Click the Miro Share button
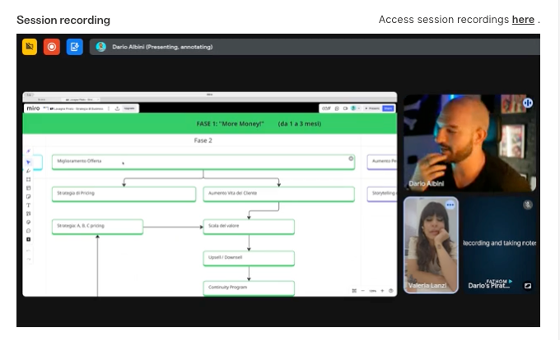Screen dimensions: 560x340 [388, 108]
